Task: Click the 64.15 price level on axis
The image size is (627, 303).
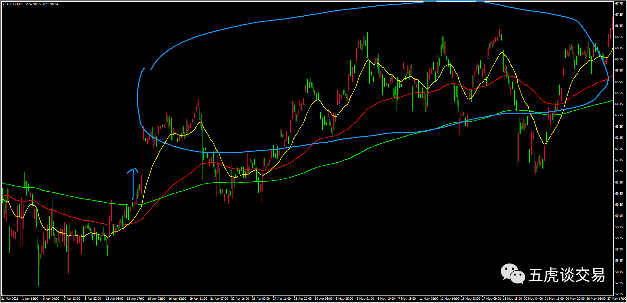Action: (619, 104)
